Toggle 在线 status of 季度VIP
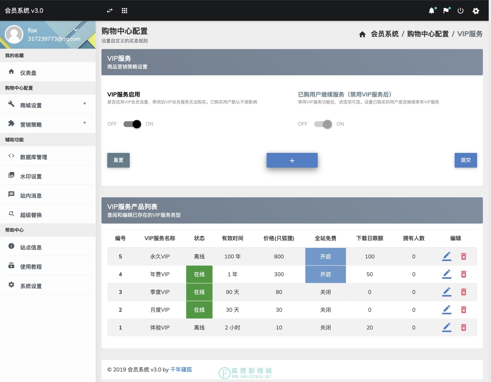 (199, 292)
